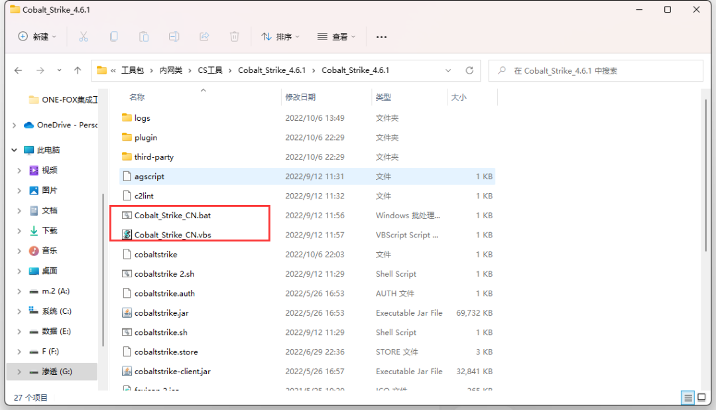Open recent locations dropdown arrow
716x410 pixels.
[59, 70]
